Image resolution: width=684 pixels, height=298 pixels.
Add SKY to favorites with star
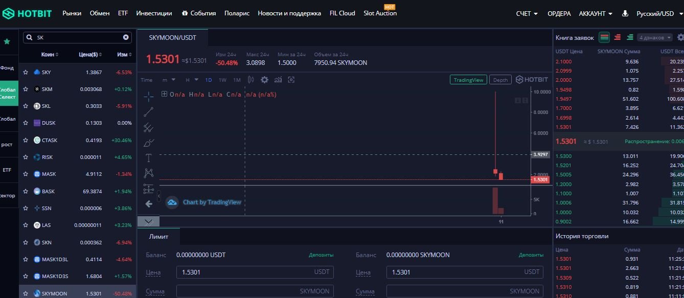point(26,73)
